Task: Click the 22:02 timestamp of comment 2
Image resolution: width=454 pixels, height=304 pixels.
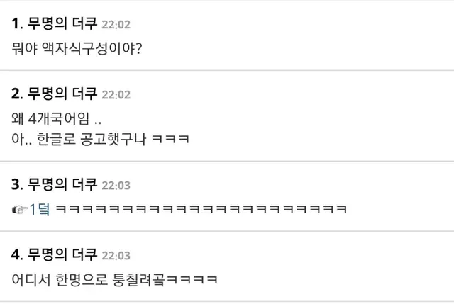Action: pyautogui.click(x=116, y=94)
